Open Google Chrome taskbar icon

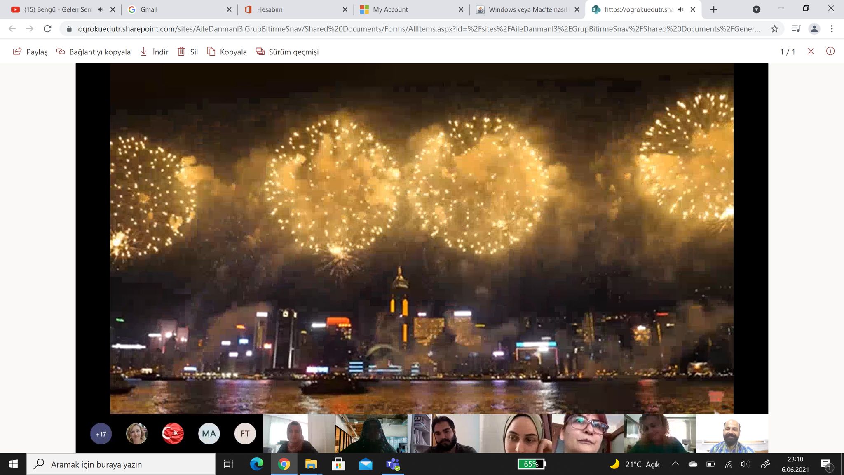point(284,464)
